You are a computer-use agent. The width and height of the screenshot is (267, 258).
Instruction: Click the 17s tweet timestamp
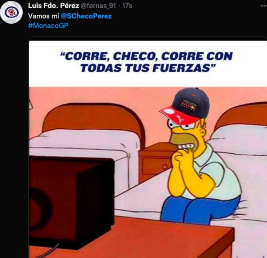[127, 6]
